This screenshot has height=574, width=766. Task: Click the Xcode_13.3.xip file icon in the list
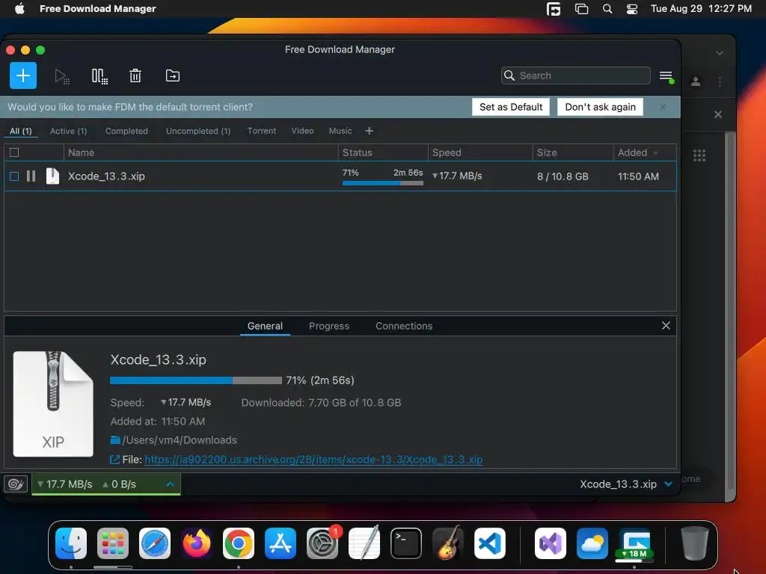[52, 176]
